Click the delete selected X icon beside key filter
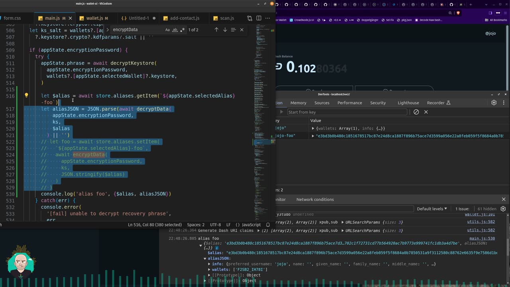 (426, 112)
